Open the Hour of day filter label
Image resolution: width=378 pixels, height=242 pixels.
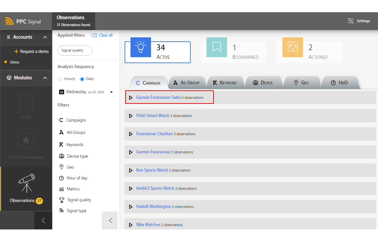[x=77, y=178]
